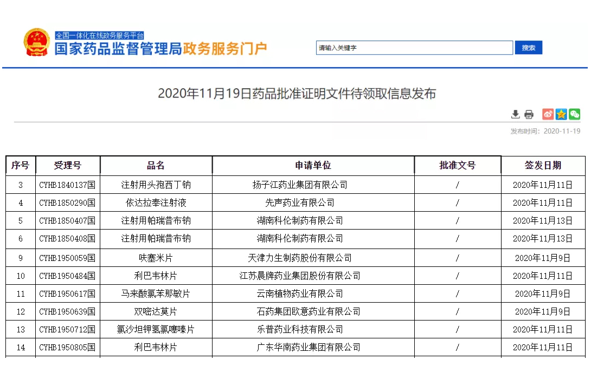The width and height of the screenshot is (591, 366).
Task: Click applicant 云南植物药业有限公司
Action: pyautogui.click(x=300, y=293)
